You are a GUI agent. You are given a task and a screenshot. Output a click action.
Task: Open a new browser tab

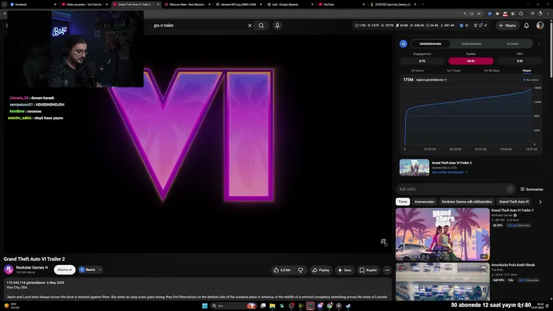[423, 5]
